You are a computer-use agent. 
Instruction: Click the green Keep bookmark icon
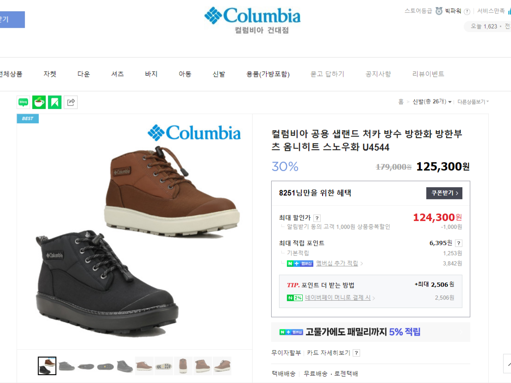pyautogui.click(x=55, y=102)
